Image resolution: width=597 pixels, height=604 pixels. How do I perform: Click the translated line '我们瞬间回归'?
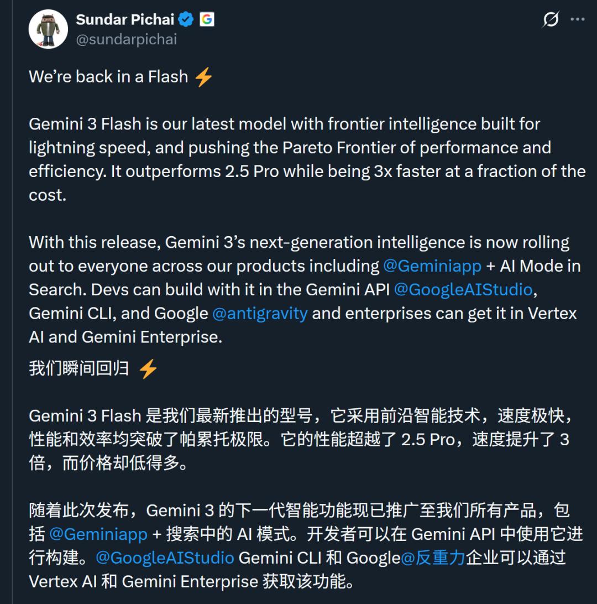coord(78,368)
